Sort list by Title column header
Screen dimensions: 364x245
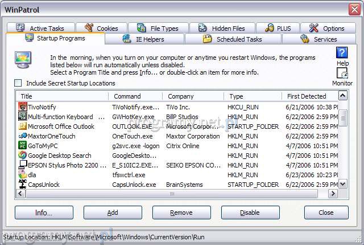tap(63, 96)
